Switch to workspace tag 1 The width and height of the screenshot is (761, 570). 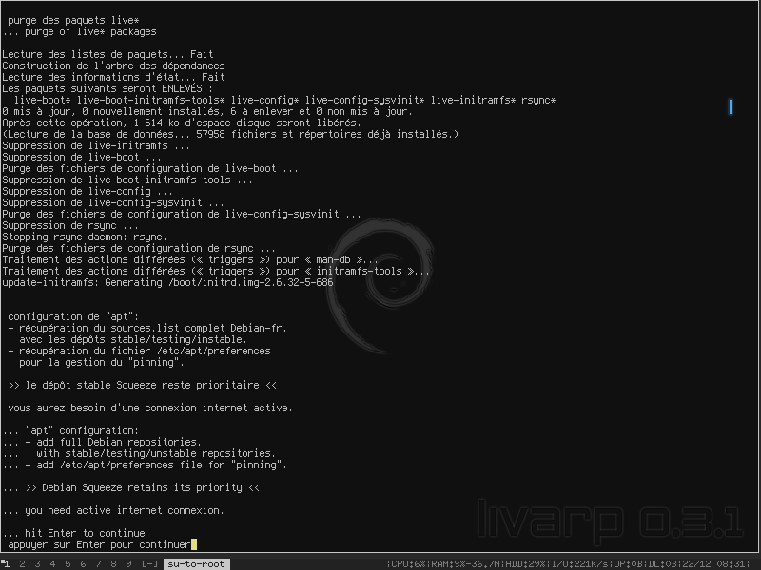tap(7, 564)
